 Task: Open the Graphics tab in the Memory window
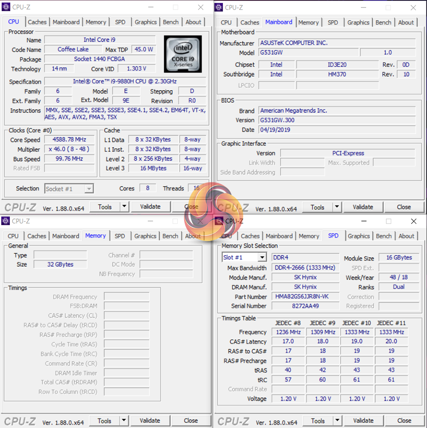click(145, 236)
